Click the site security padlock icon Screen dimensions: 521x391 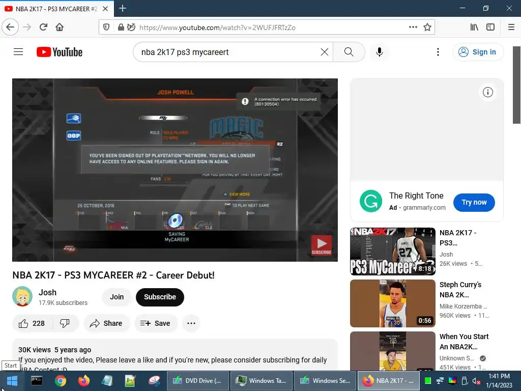pos(121,27)
